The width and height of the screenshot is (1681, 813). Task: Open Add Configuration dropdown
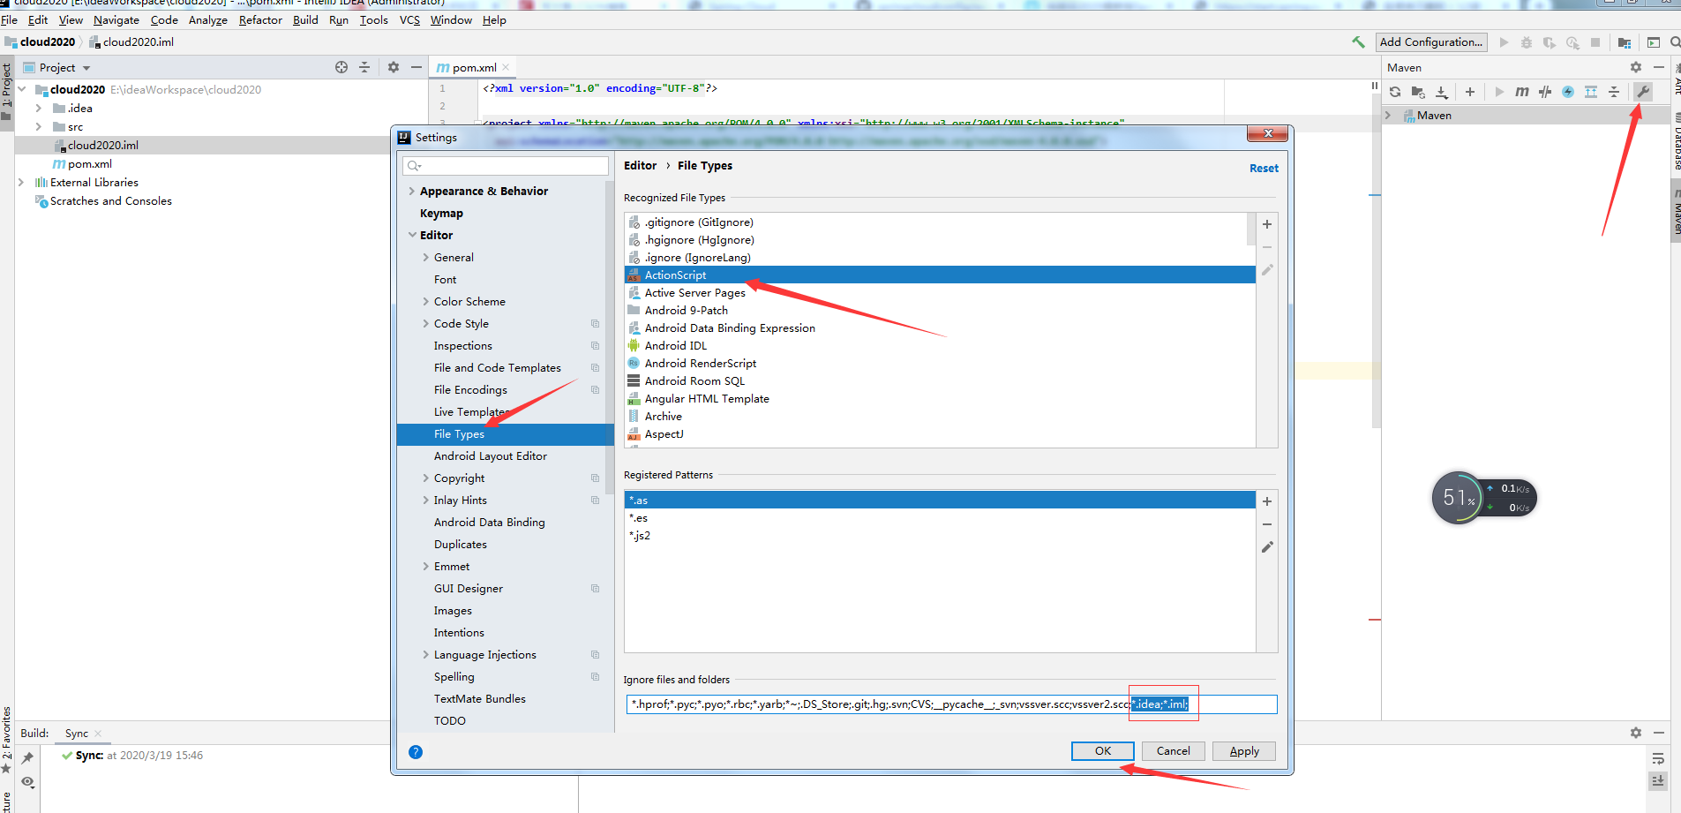tap(1431, 41)
